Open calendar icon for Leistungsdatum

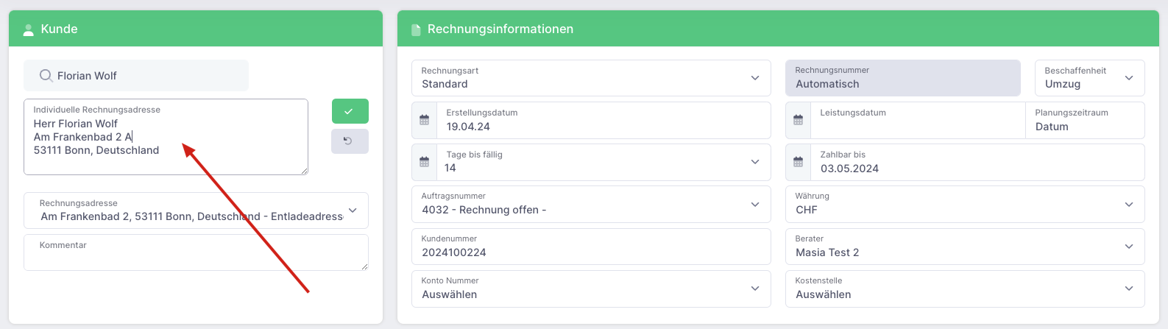[x=799, y=120]
